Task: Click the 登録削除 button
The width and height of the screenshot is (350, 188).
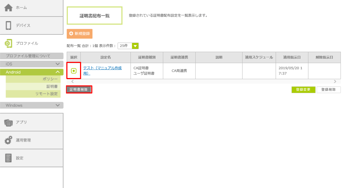Action: click(x=329, y=90)
